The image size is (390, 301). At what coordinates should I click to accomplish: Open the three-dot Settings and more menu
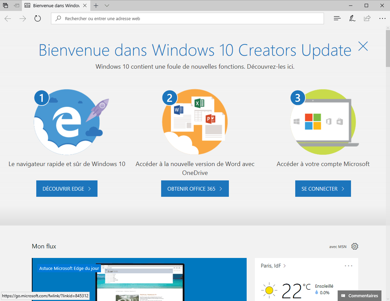pos(382,18)
